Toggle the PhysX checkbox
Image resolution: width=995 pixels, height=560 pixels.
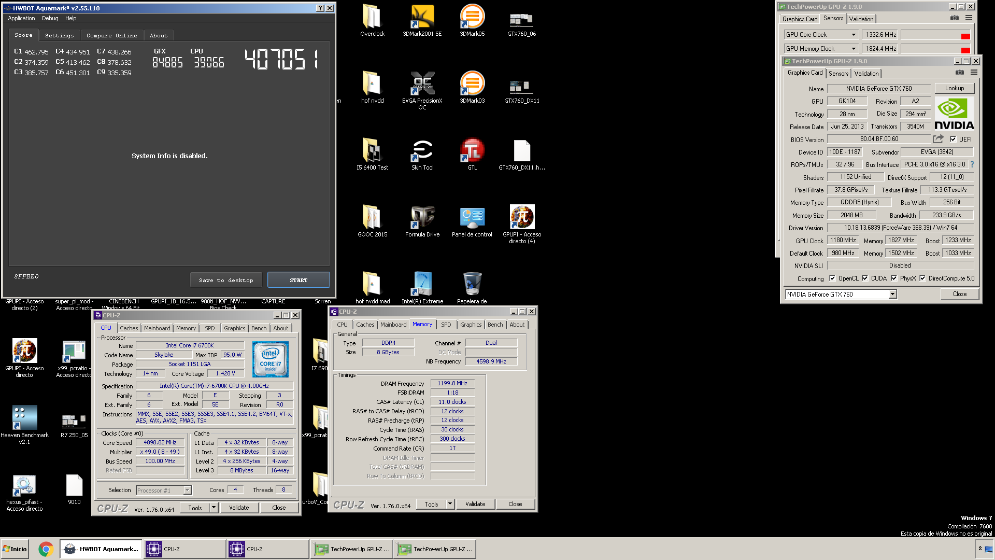(x=894, y=278)
